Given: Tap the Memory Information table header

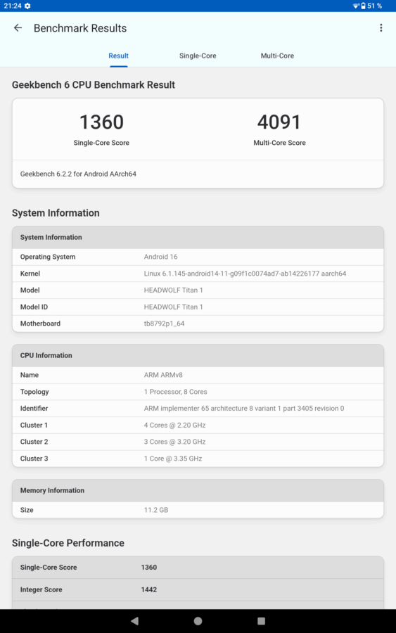Looking at the screenshot, I should tap(198, 490).
